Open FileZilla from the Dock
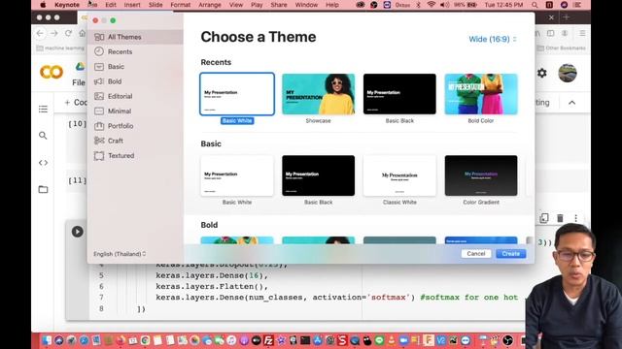 [268, 340]
